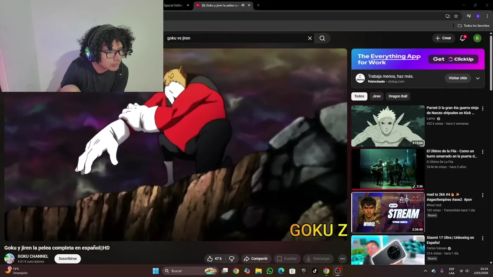Select the Todos filter chip
493x277 pixels.
point(359,96)
